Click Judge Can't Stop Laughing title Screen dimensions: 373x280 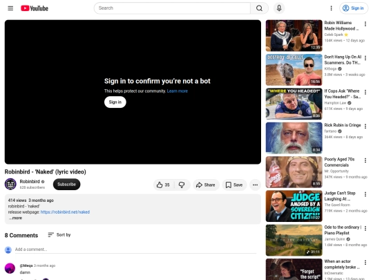340,196
